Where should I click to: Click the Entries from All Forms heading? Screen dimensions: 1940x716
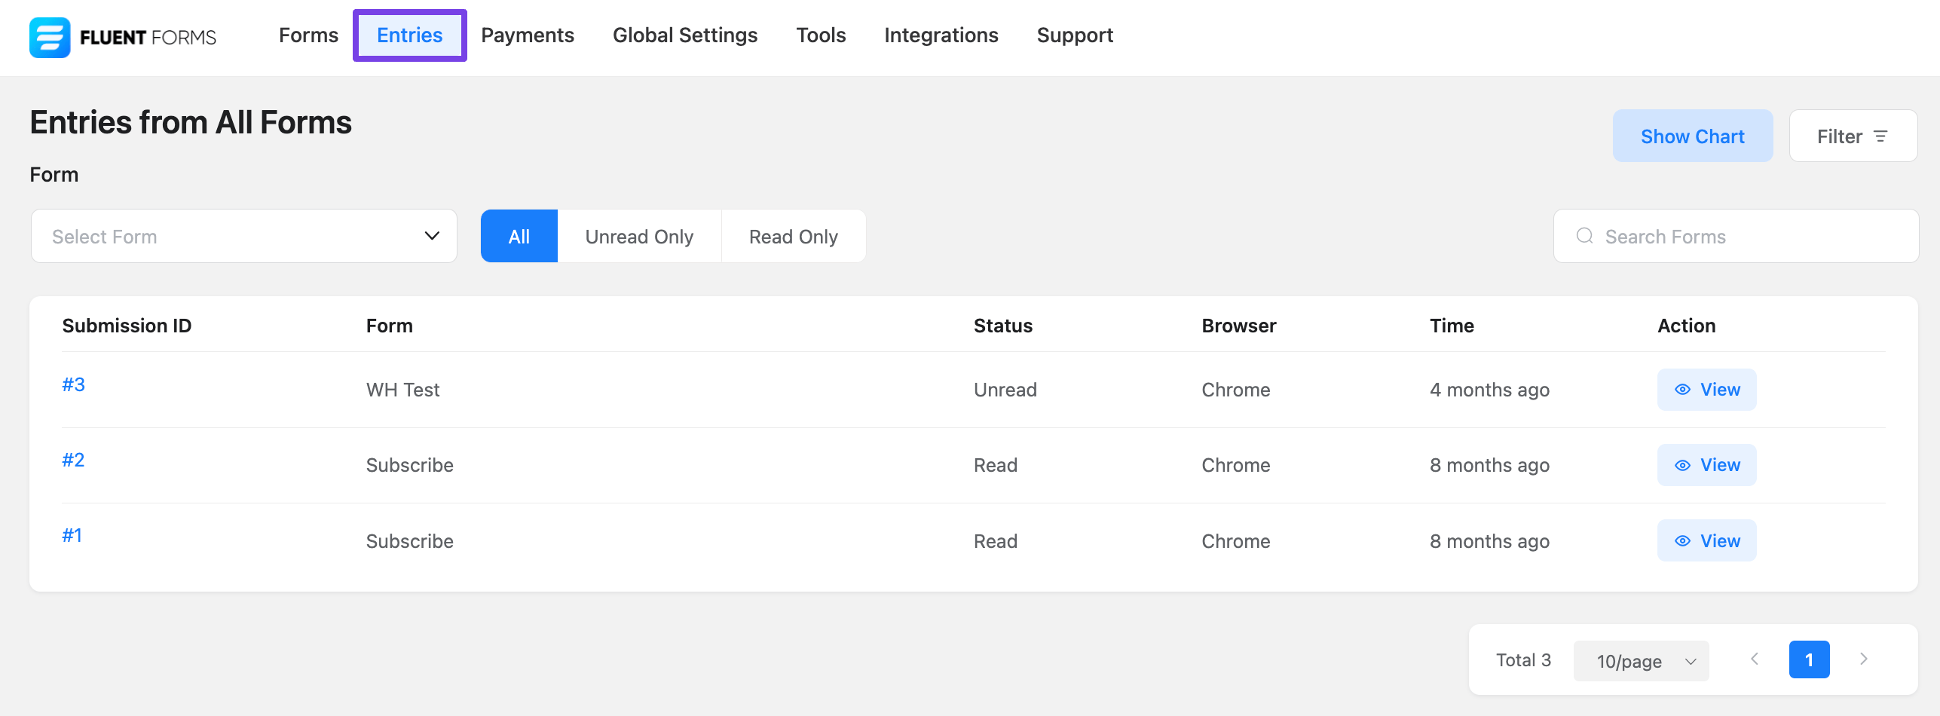pos(191,122)
